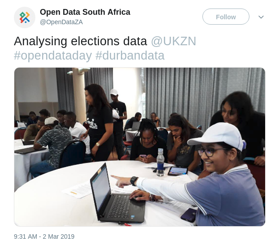Screen dimensions: 279x245
Task: Click the tablet on the table in photo
Action: (178, 171)
